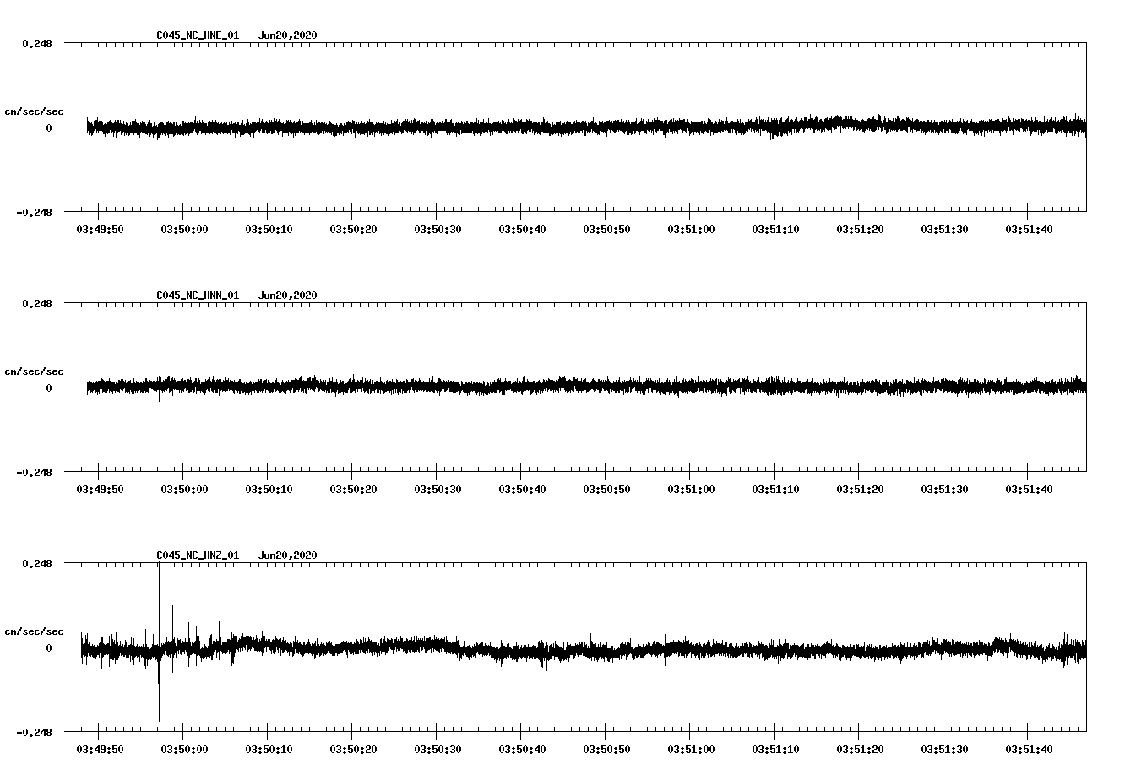Click zero label on HNE y-axis
Image resolution: width=1147 pixels, height=780 pixels.
pos(49,127)
